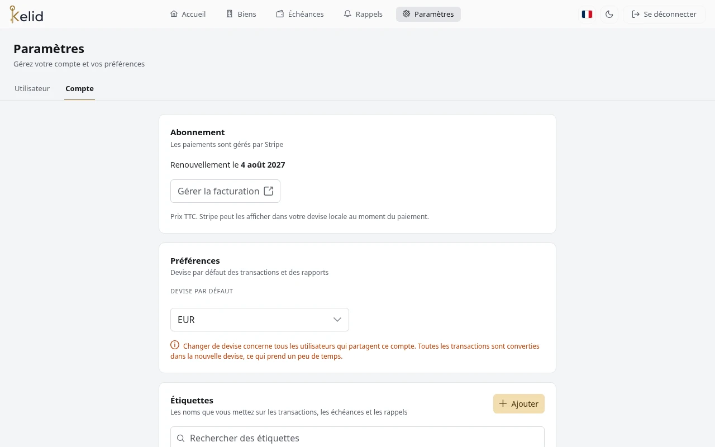The image size is (715, 447).
Task: Click the Abonnement heading
Action: (x=198, y=132)
